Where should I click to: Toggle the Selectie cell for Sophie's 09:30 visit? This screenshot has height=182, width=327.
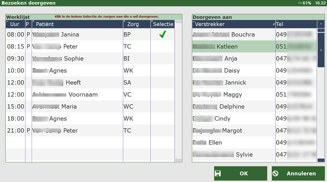click(162, 59)
